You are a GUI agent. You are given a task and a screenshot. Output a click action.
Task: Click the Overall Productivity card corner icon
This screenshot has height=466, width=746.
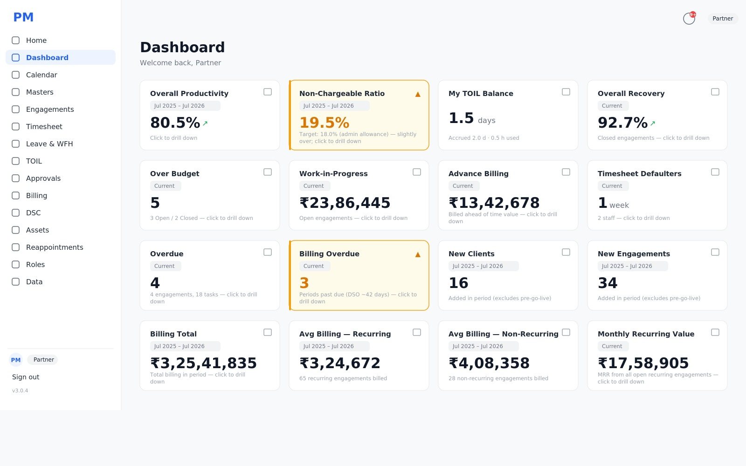coord(268,92)
